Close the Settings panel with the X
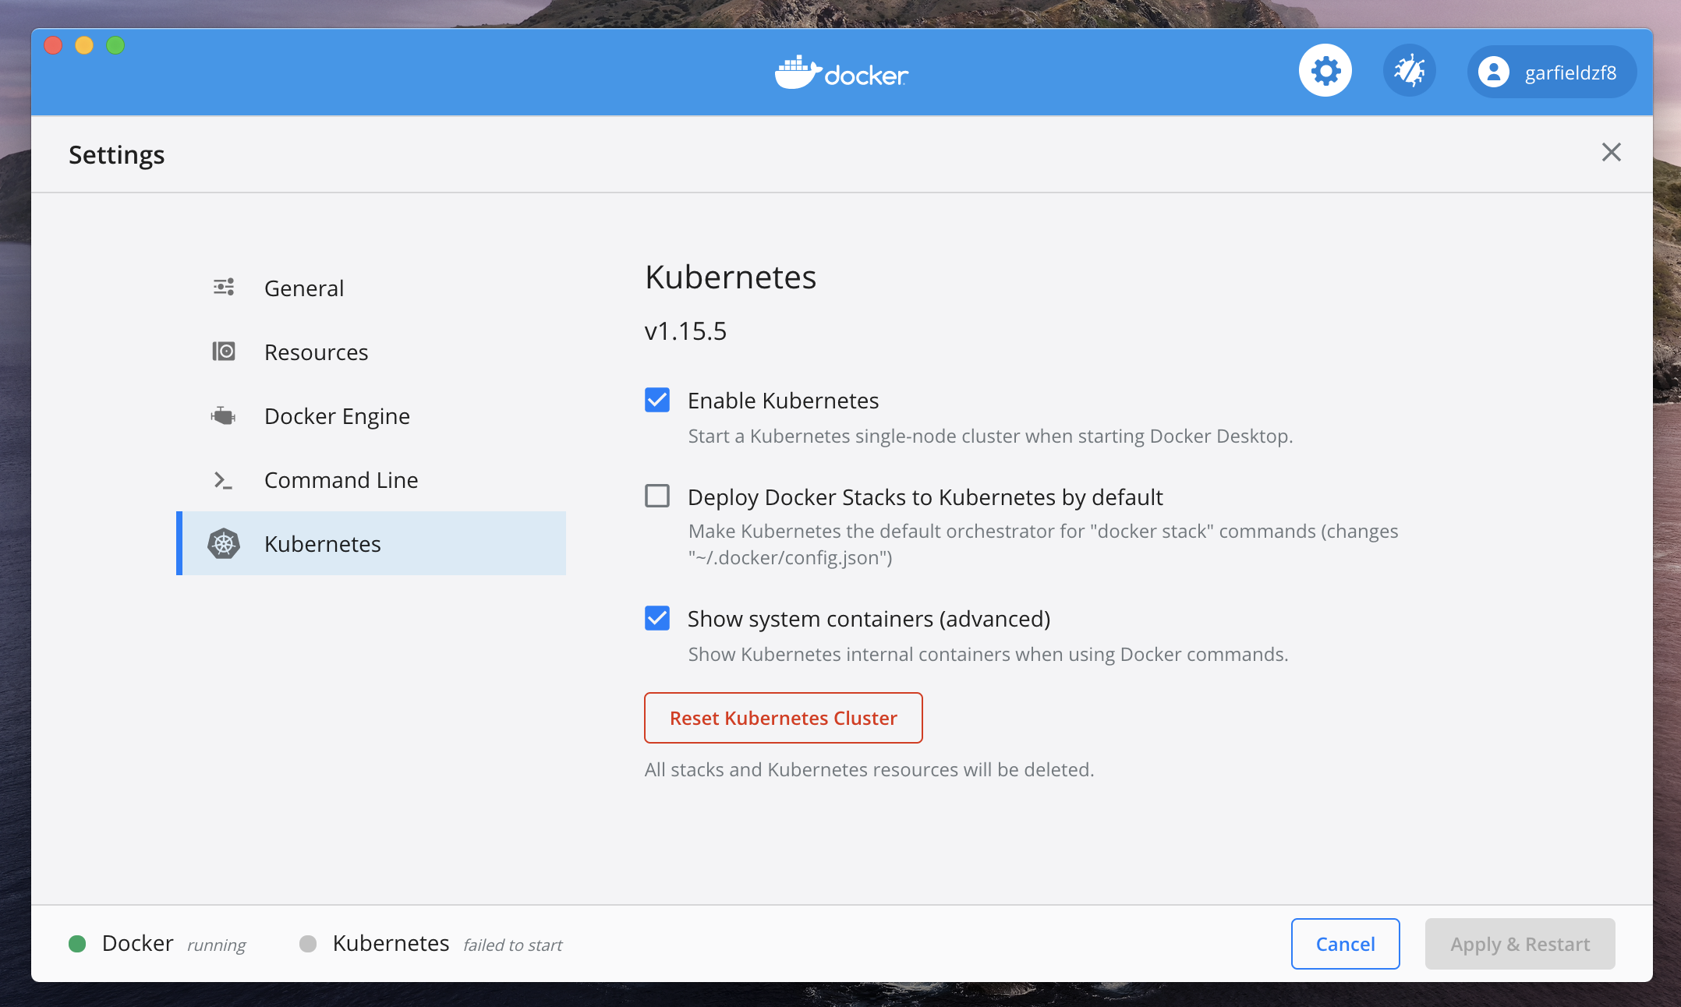Screen dimensions: 1681x1007 pos(1611,152)
